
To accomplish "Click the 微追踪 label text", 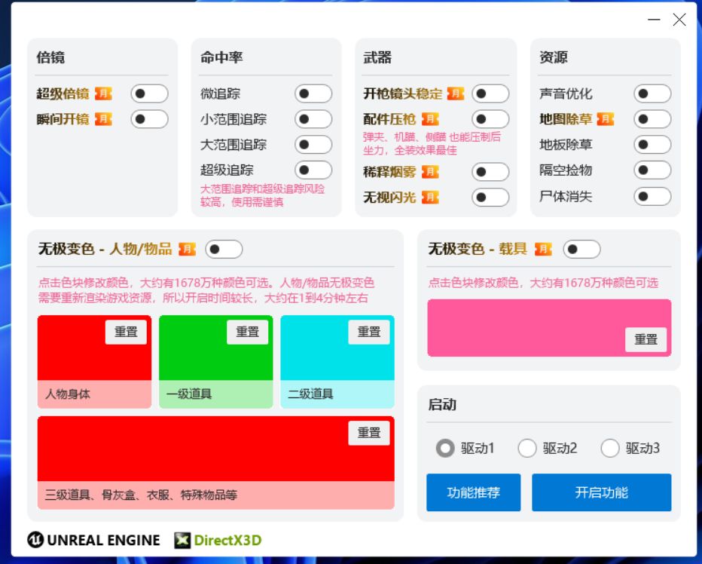I will click(220, 93).
